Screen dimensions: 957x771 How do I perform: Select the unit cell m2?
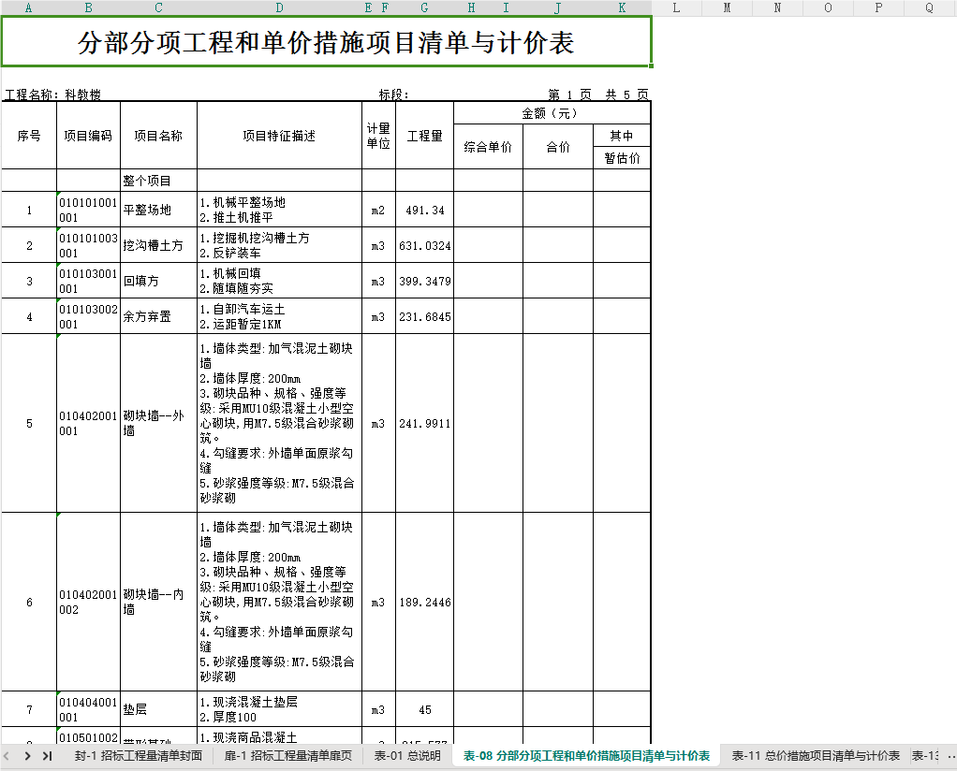point(378,210)
